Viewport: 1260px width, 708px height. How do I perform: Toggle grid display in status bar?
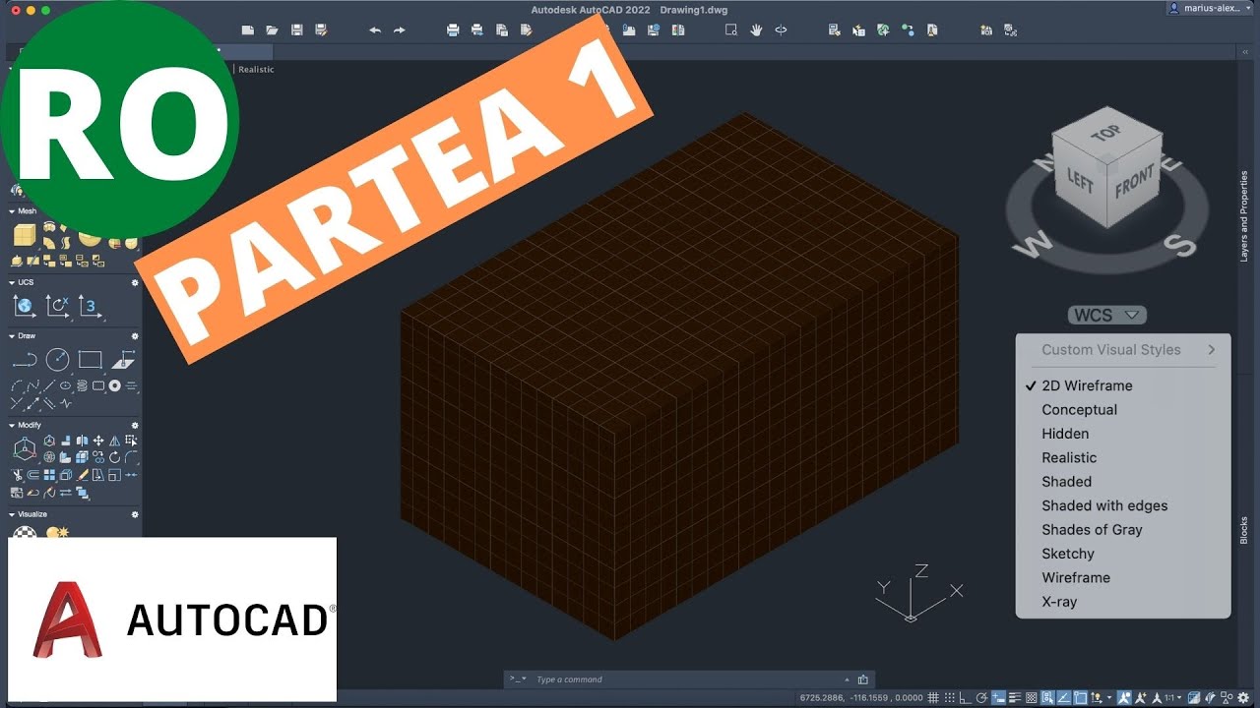tap(933, 697)
